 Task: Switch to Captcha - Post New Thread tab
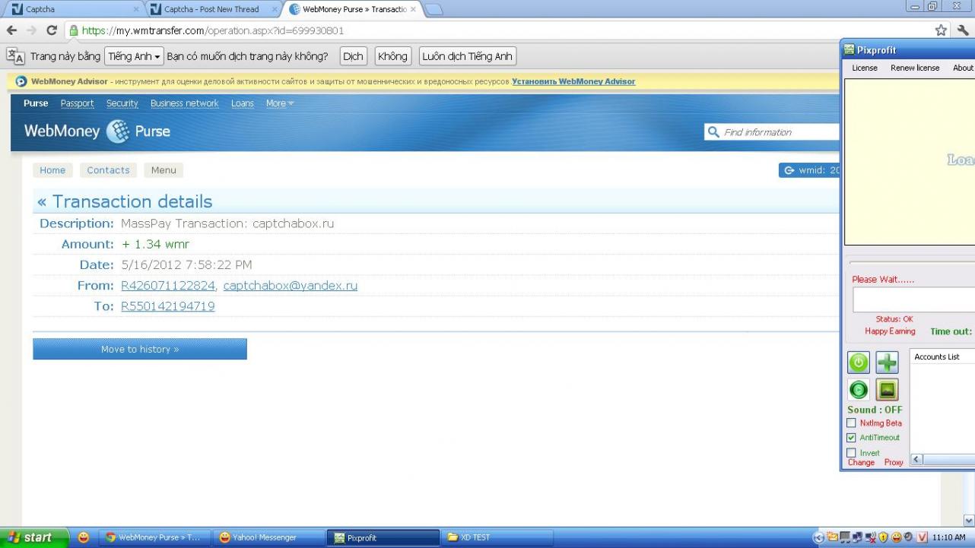click(212, 10)
